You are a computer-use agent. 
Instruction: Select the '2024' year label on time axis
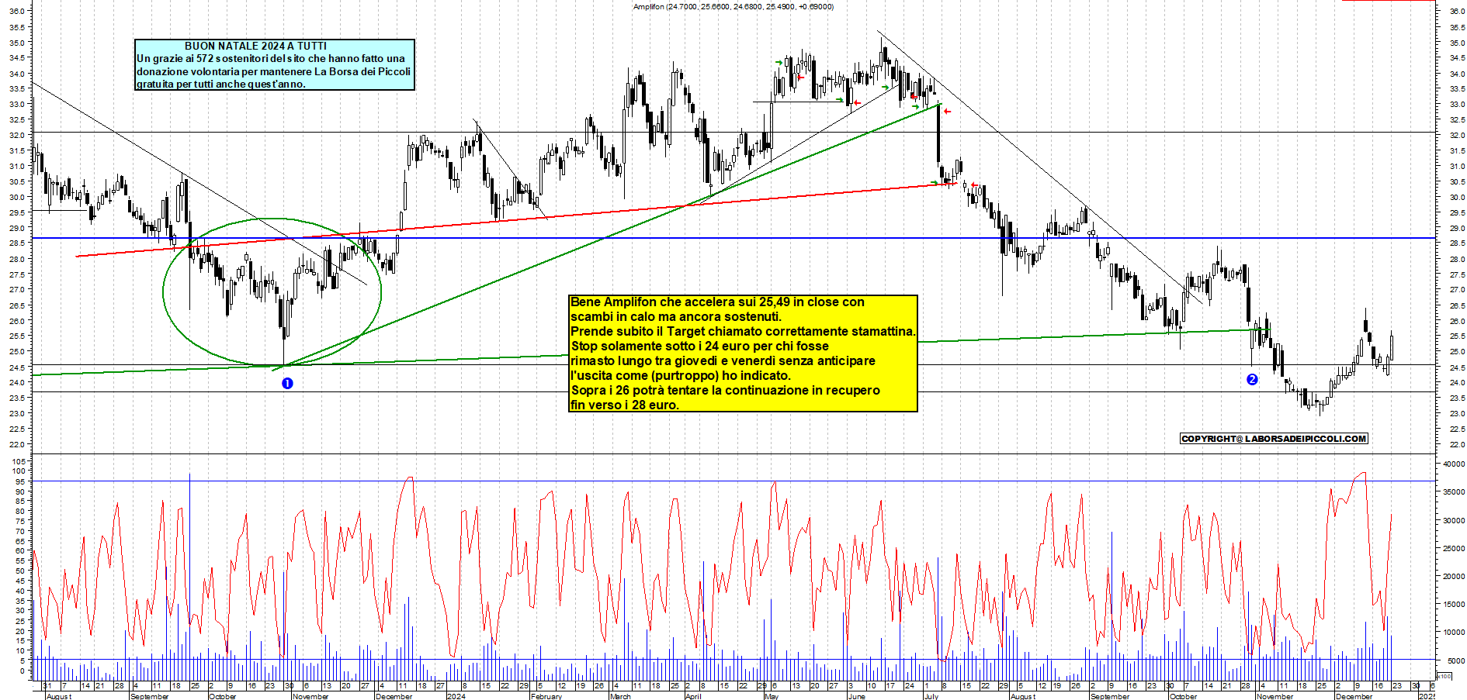pos(456,696)
